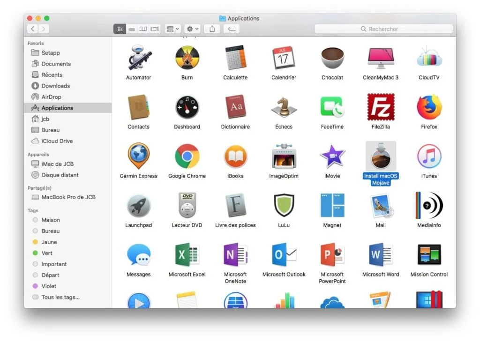Click the Mission Control icon
The height and width of the screenshot is (342, 480).
[x=429, y=254]
